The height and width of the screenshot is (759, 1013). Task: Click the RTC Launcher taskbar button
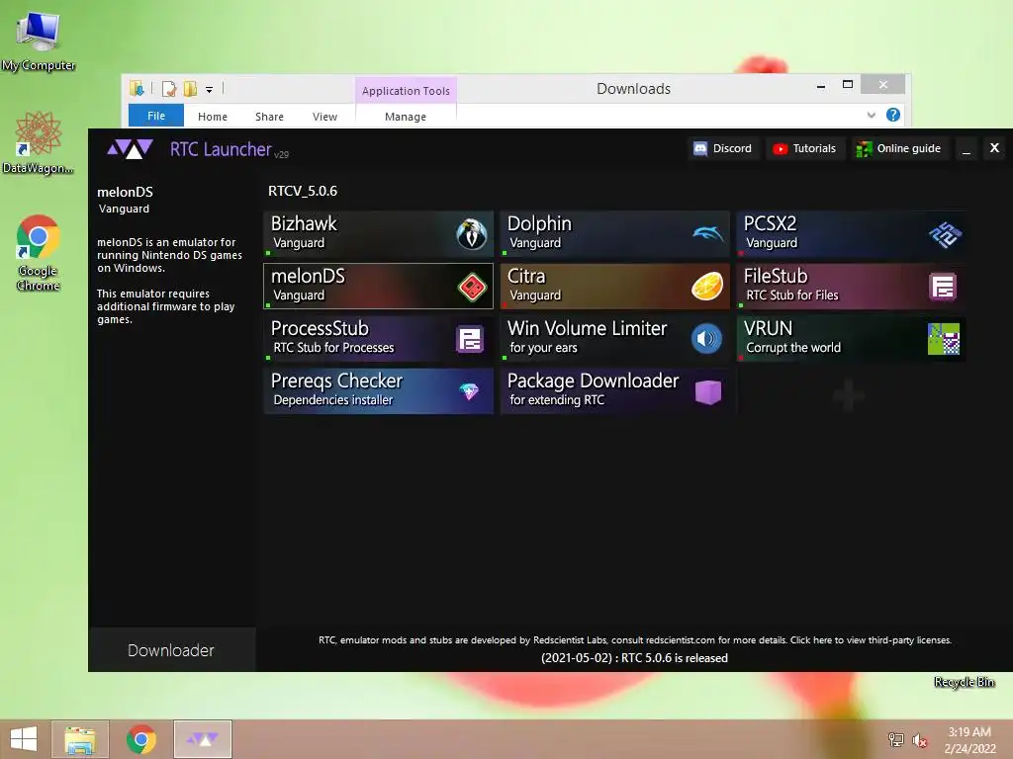tap(203, 739)
